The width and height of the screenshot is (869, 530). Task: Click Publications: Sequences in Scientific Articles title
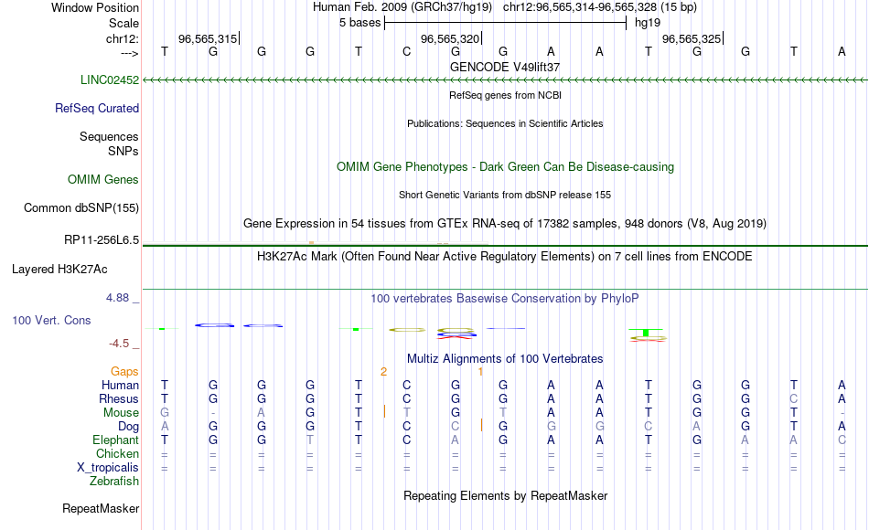coord(505,123)
